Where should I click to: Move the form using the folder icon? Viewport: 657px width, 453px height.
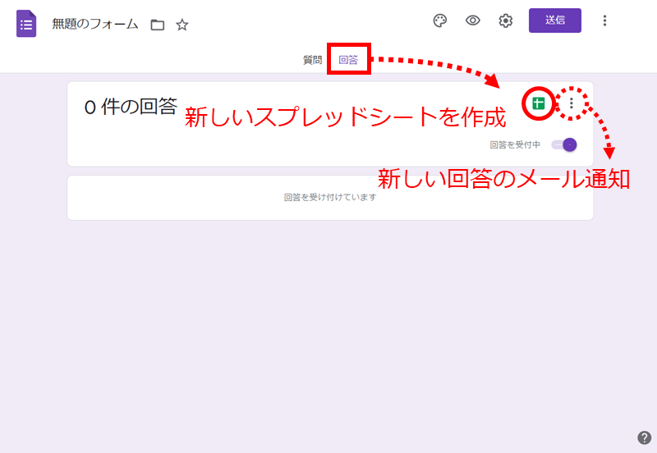click(x=158, y=25)
